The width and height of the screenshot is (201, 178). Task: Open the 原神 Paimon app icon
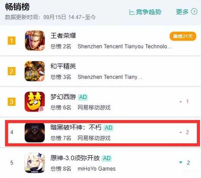[35, 163]
